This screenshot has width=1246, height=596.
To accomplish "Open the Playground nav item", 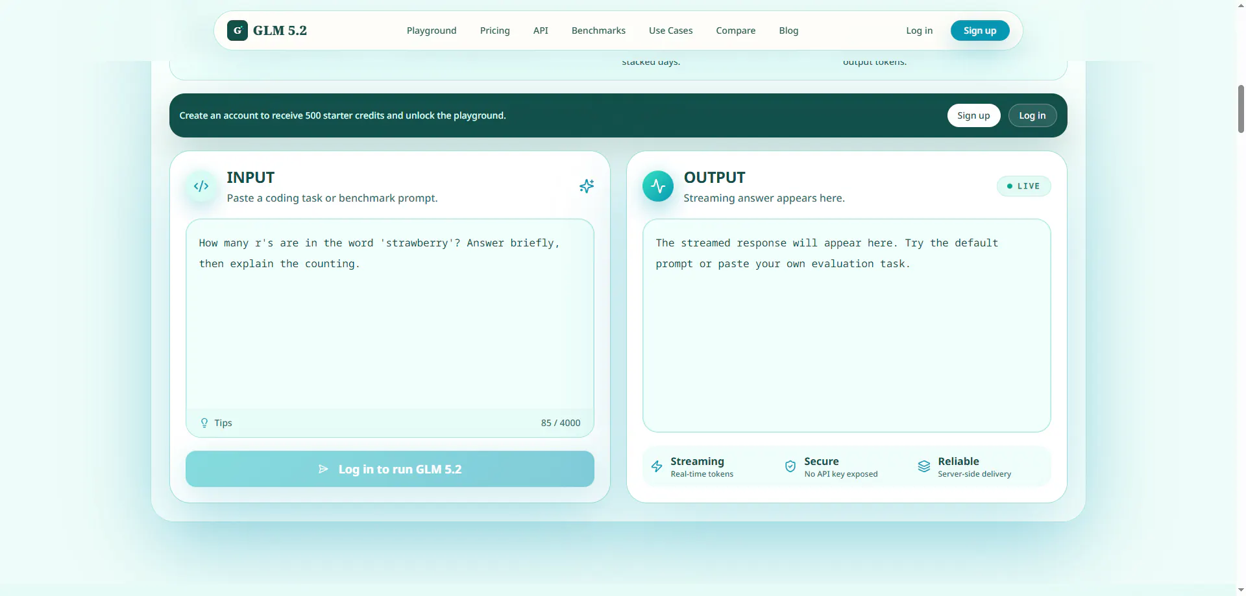I will (432, 30).
